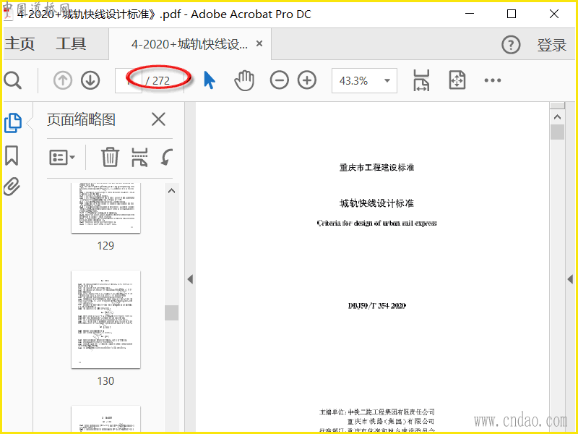The width and height of the screenshot is (578, 434).
Task: Click standard number DBJ50/T 354 2020
Action: pos(376,305)
